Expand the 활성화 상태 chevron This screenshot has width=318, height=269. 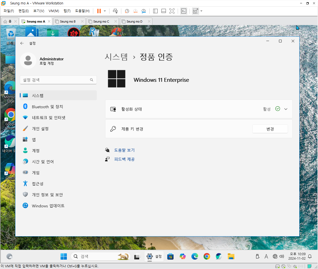286,109
